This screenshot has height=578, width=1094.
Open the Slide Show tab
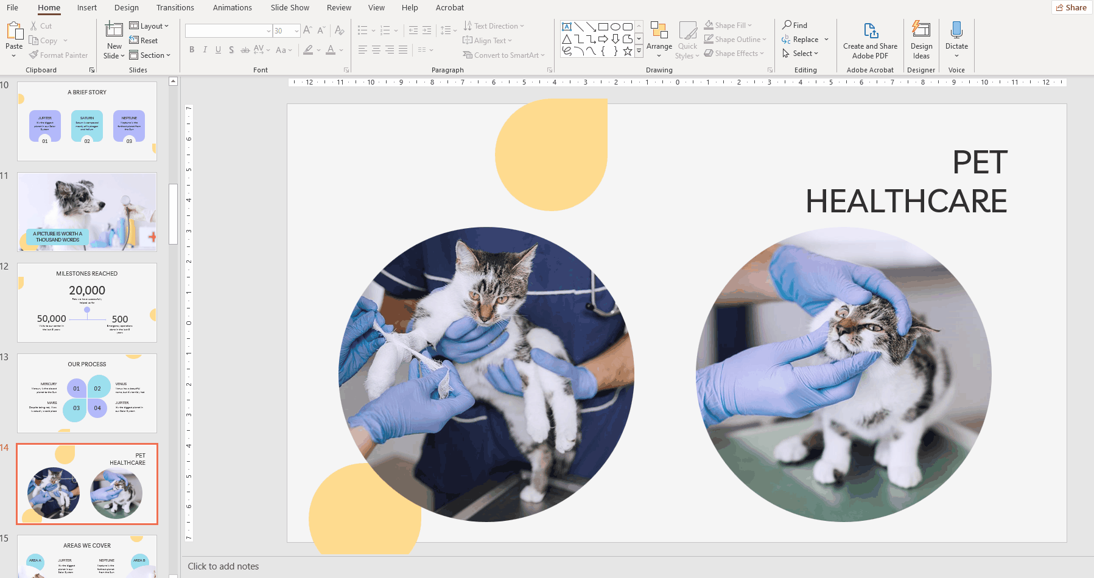(290, 7)
